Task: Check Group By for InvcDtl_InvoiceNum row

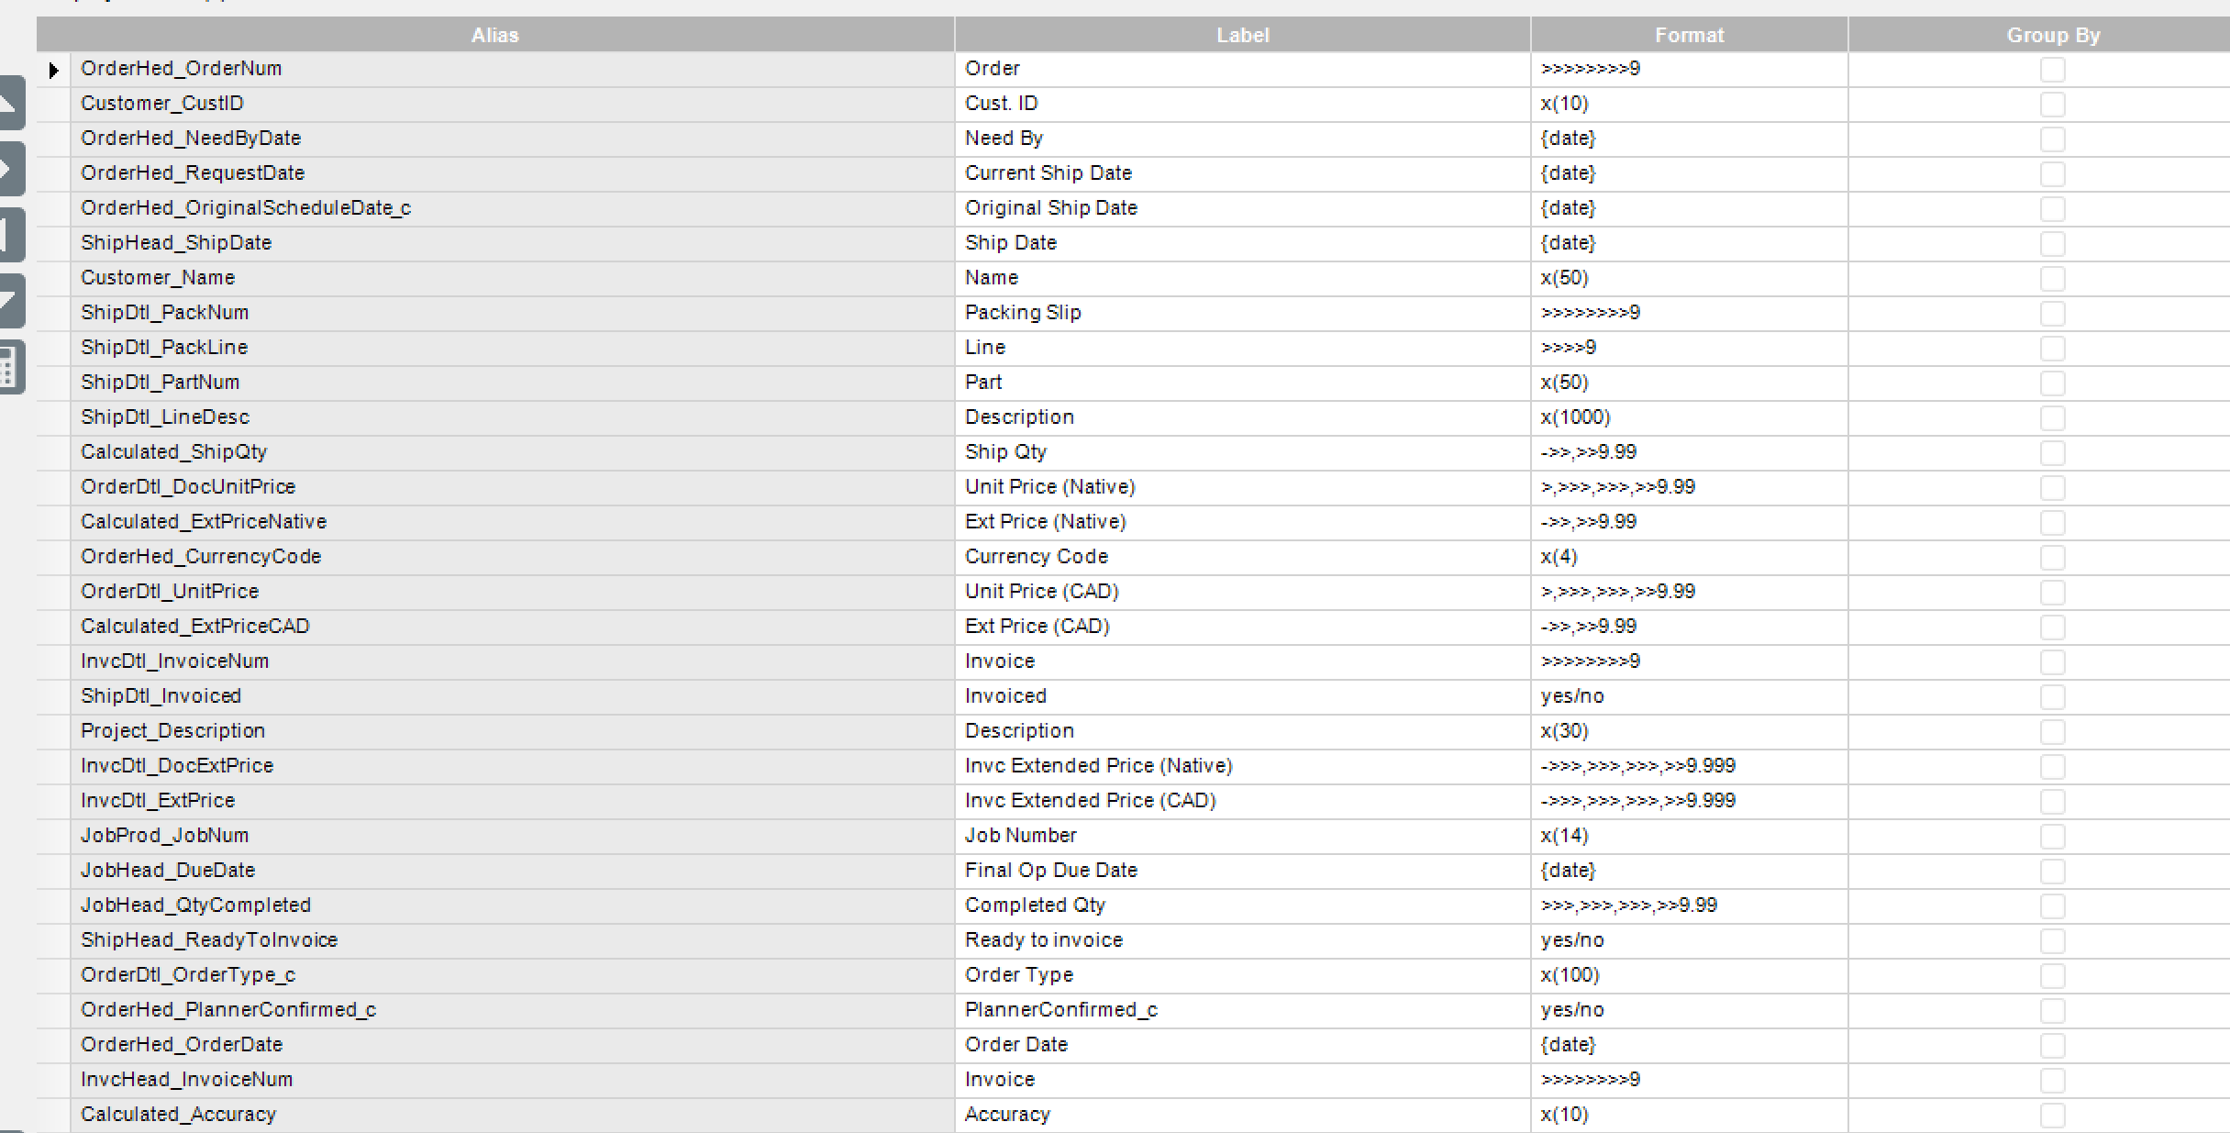Action: [2052, 662]
